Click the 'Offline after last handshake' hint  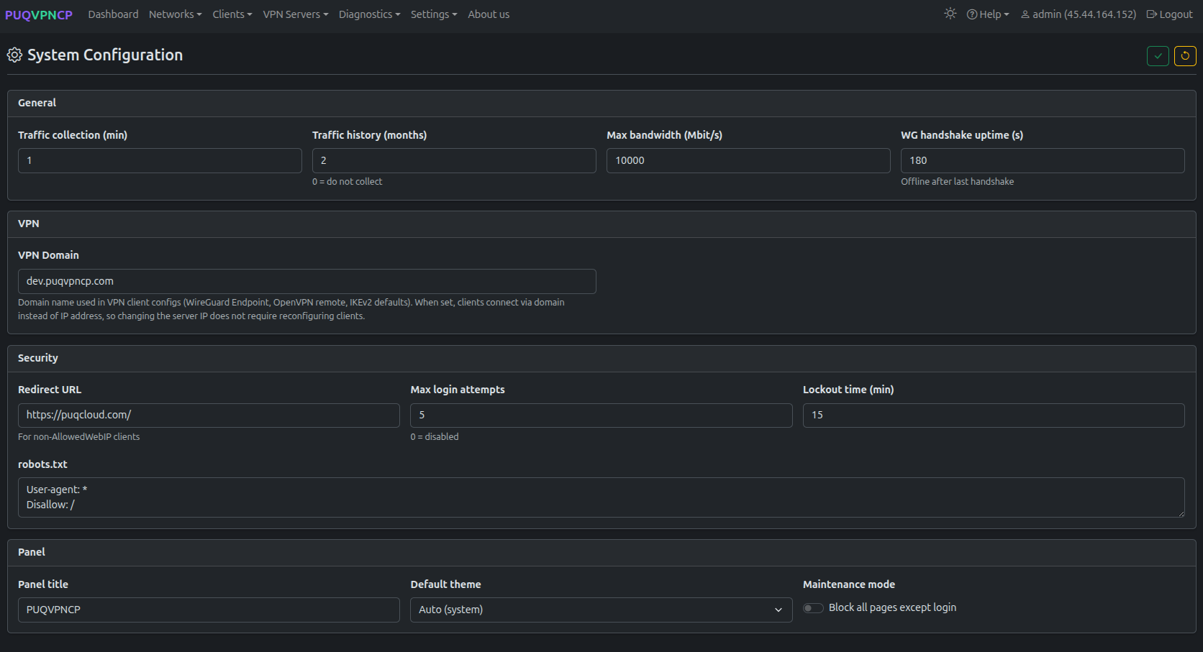click(957, 182)
